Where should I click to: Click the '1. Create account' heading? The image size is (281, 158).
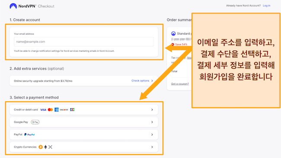25,20
